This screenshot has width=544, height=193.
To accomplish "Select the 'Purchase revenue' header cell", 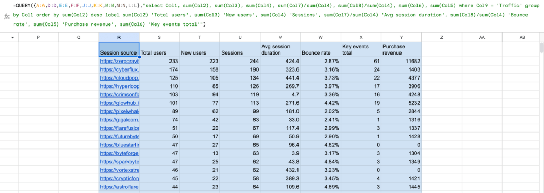I will (402, 49).
